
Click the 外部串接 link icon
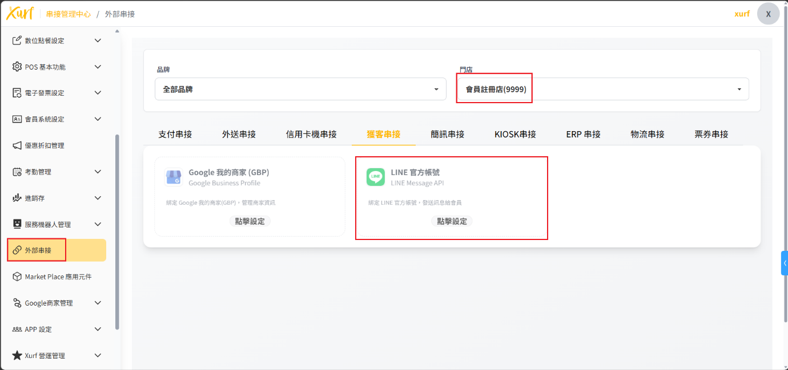pyautogui.click(x=17, y=250)
